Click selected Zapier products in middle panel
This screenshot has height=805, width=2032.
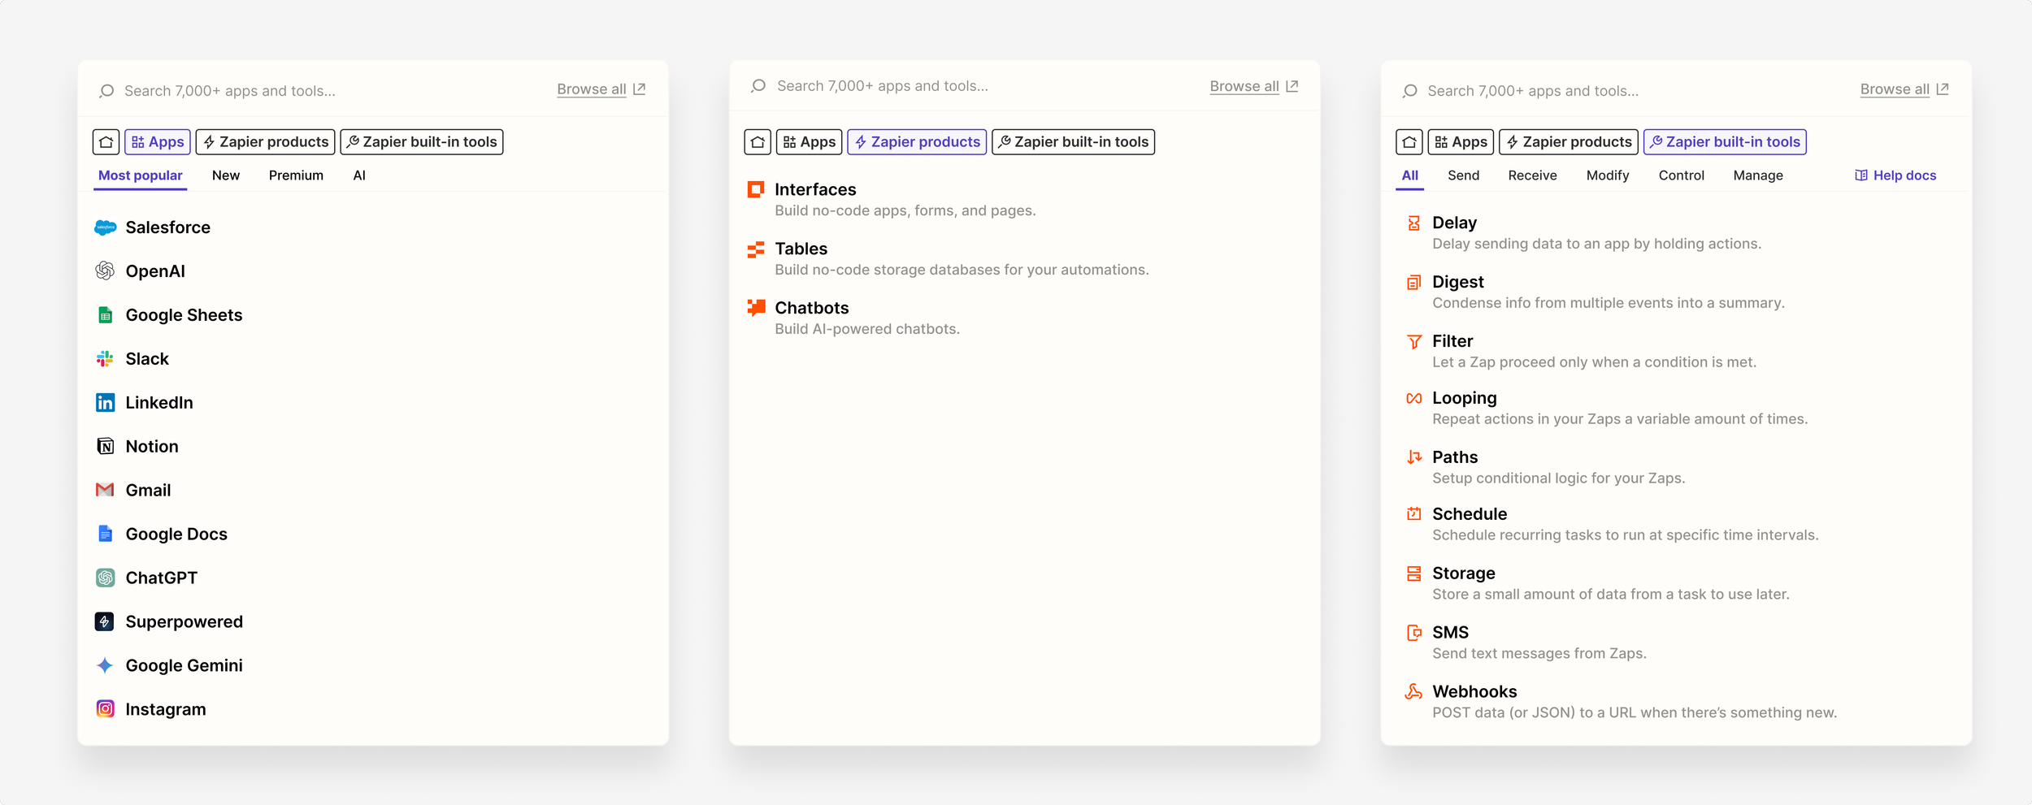(917, 142)
